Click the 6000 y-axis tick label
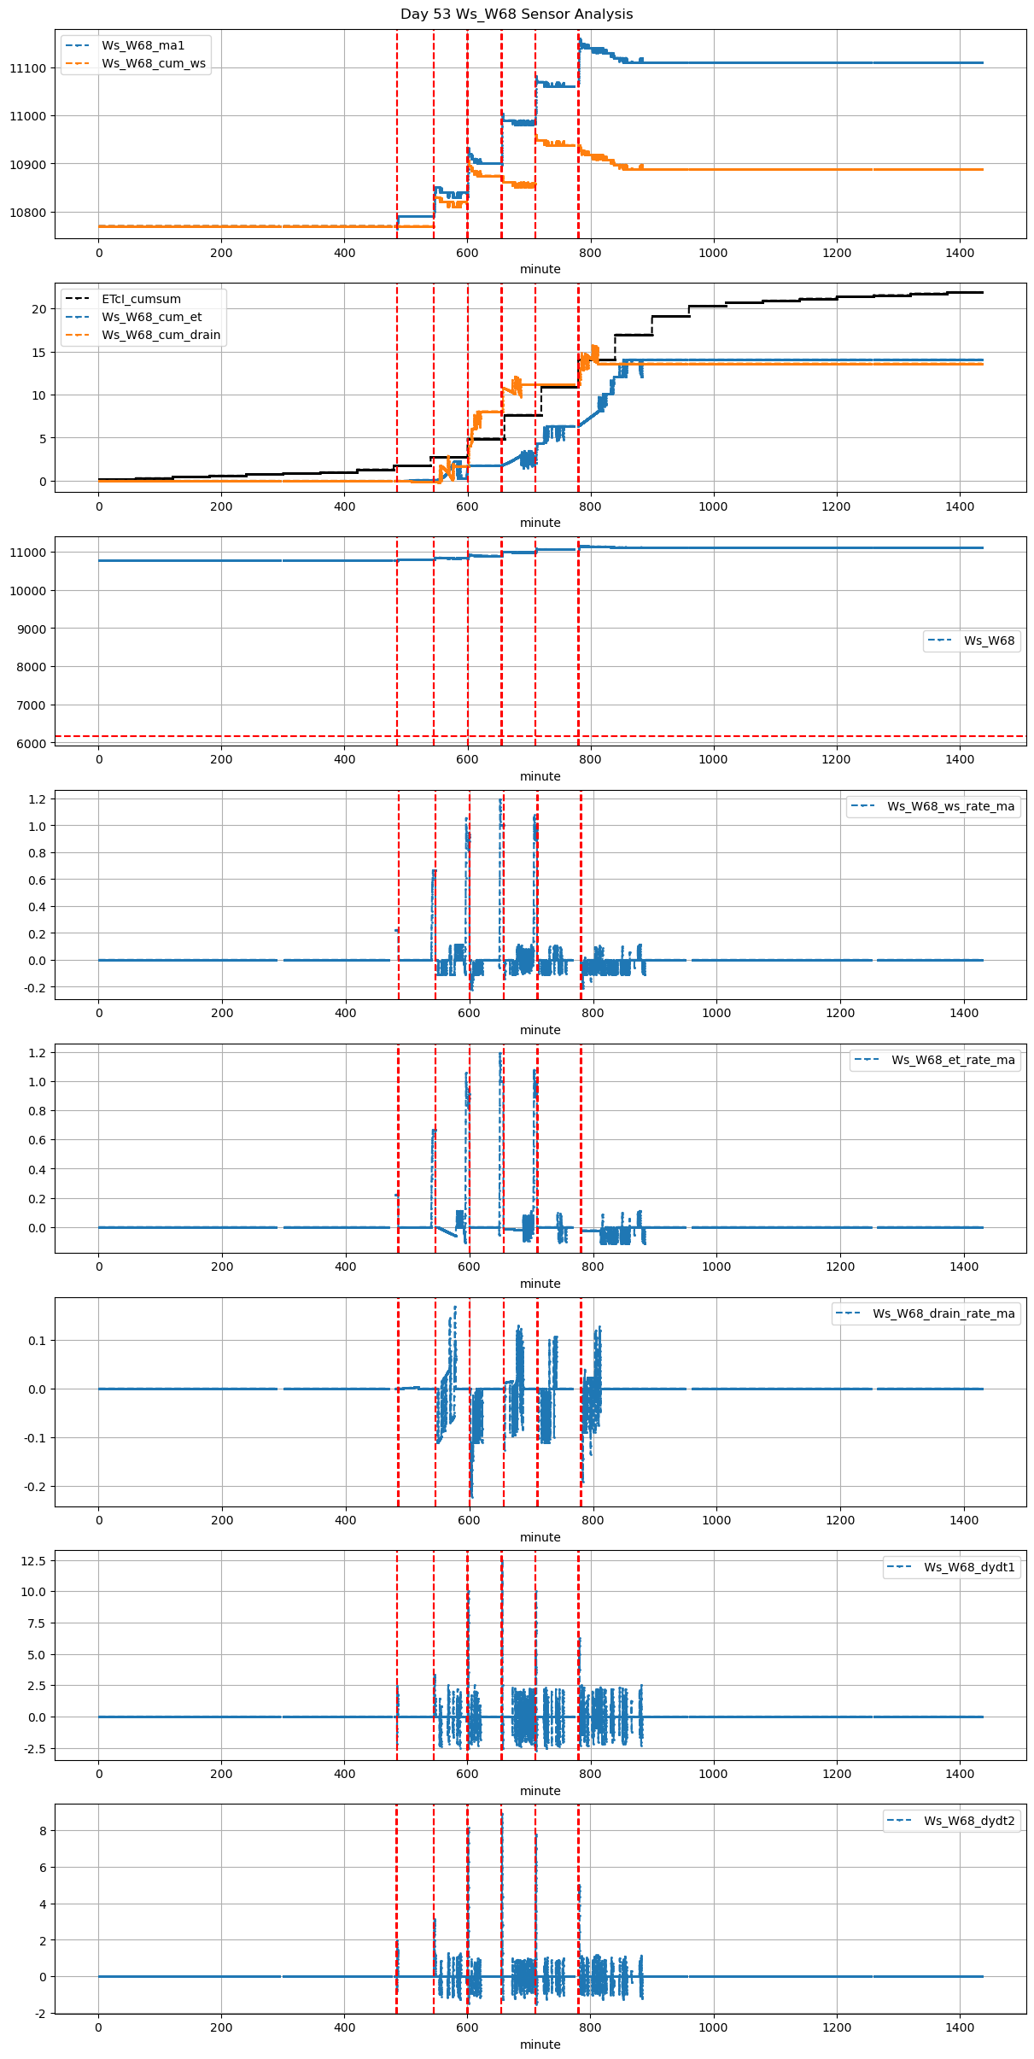The image size is (1034, 2059). click(x=32, y=744)
